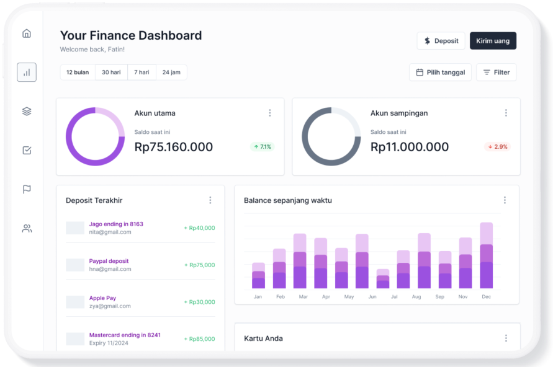Screen dimensions: 553x367
Task: Open the Kartu Anda section menu
Action: point(505,338)
